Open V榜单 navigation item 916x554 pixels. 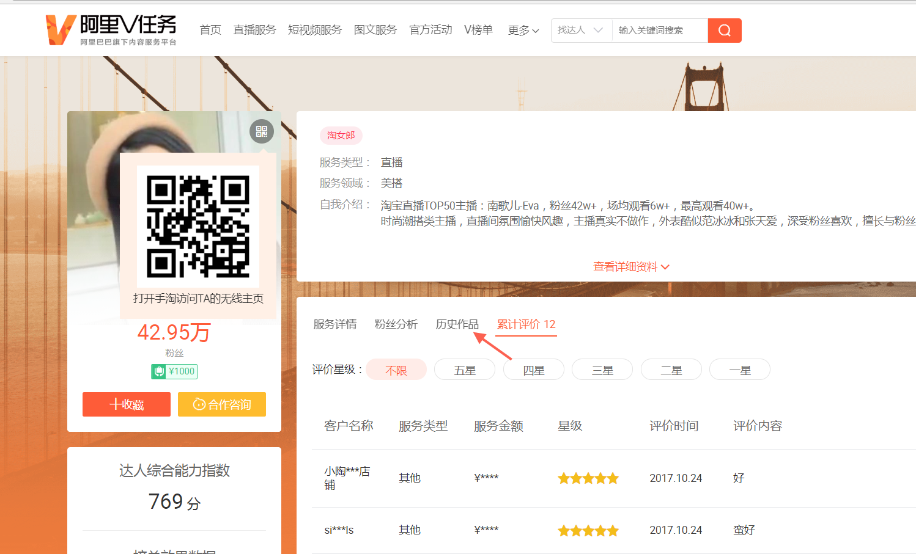pyautogui.click(x=478, y=30)
